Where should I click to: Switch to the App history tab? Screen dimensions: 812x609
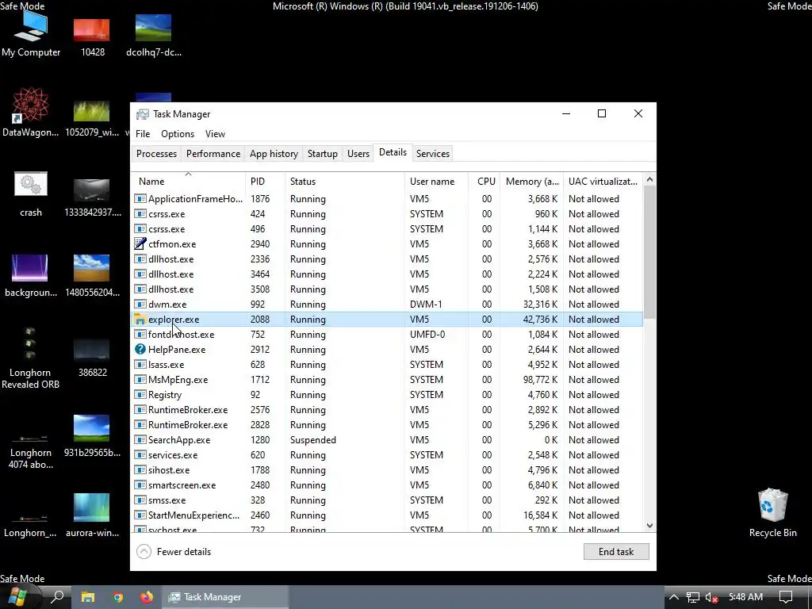274,153
